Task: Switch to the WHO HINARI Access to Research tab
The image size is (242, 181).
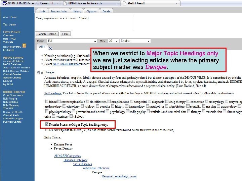Action: 31,3
